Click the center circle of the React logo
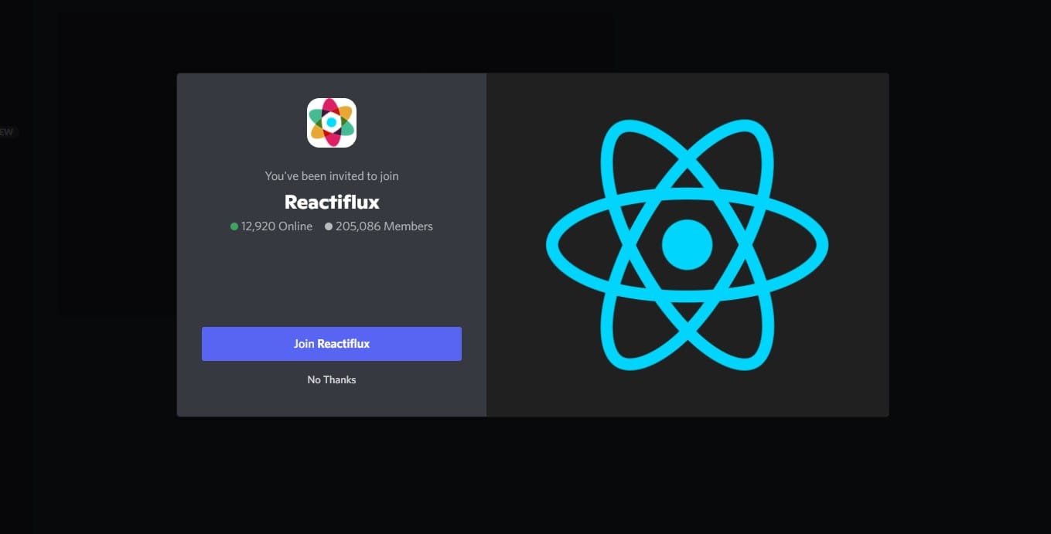The image size is (1051, 534). (687, 243)
